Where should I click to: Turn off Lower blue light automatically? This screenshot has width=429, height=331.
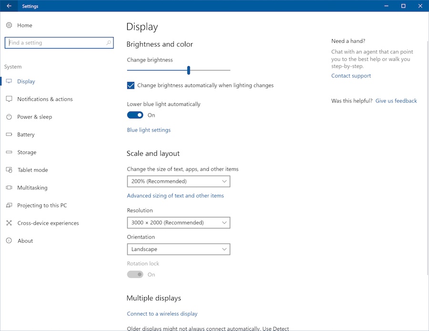point(135,114)
